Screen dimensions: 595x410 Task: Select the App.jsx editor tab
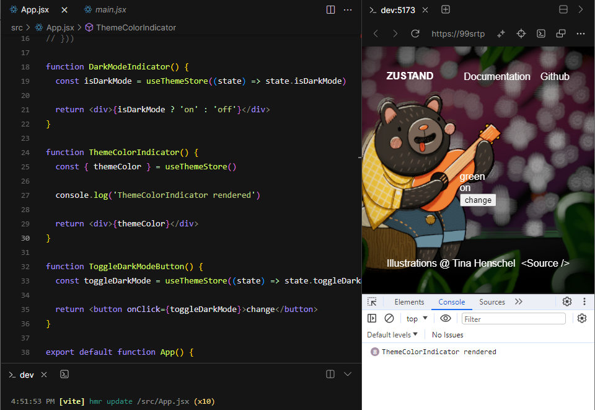30,10
